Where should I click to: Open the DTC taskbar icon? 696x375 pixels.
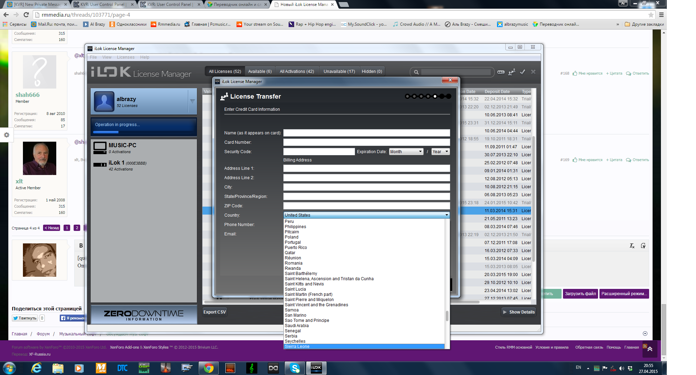click(x=122, y=368)
